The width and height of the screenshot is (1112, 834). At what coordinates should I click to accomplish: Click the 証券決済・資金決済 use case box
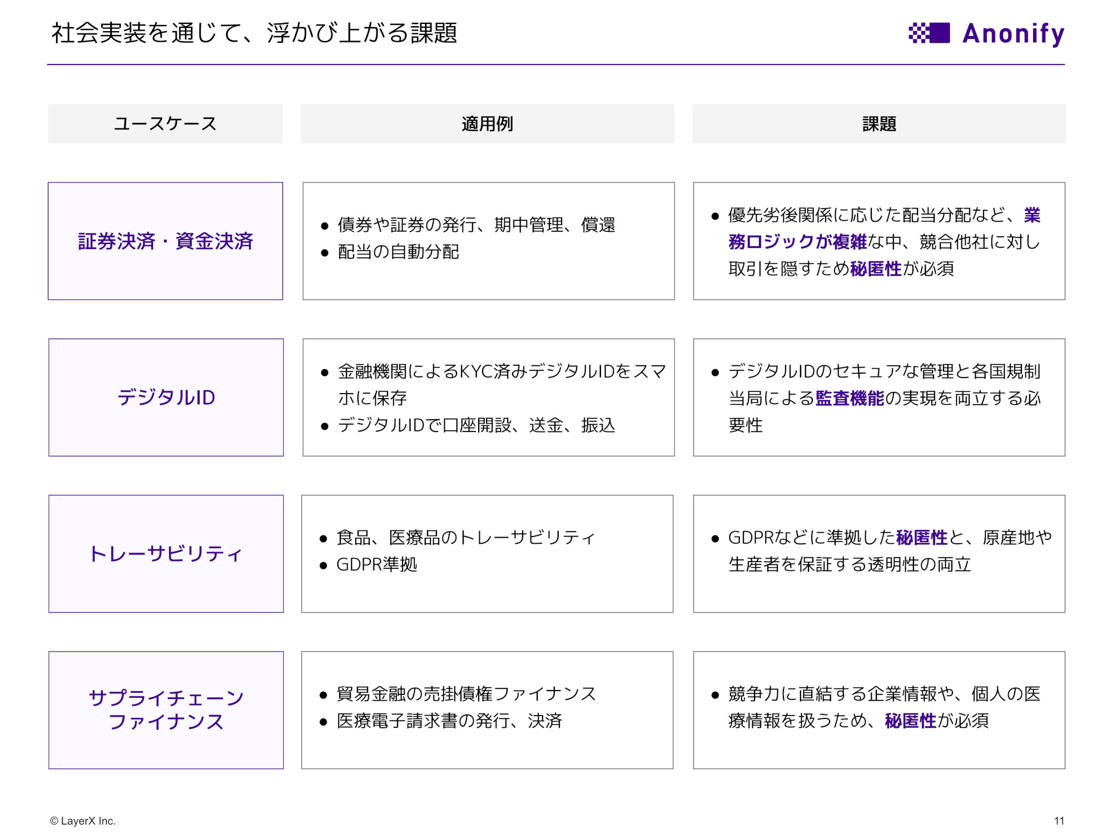point(165,241)
